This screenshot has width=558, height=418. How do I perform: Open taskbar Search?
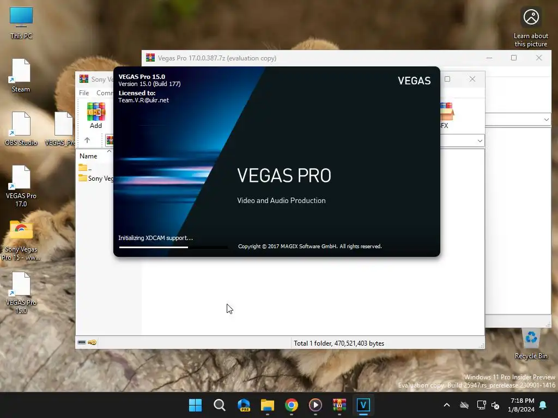(x=219, y=405)
